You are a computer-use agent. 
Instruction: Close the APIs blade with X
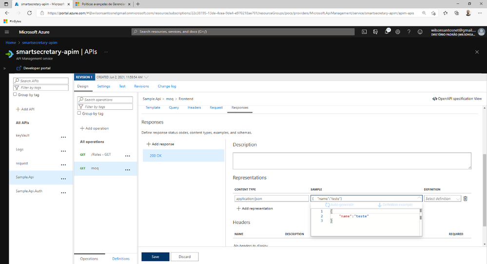coord(477,52)
